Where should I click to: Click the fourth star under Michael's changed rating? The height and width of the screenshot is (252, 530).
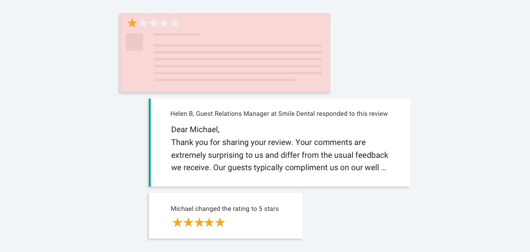(209, 222)
